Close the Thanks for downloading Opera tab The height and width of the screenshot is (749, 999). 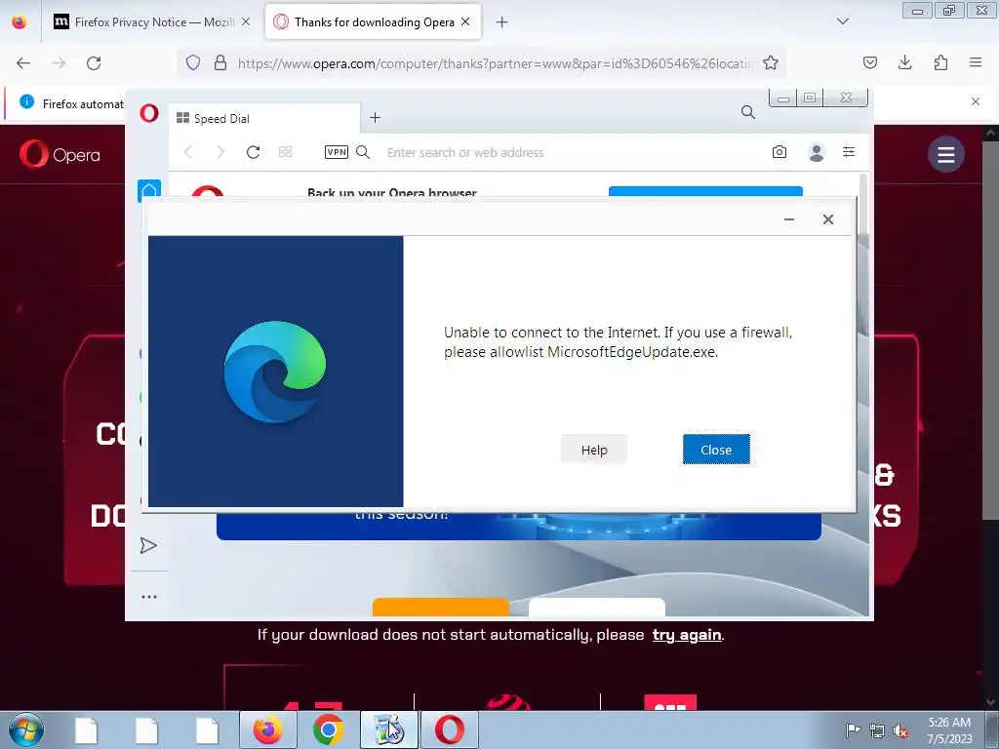(x=465, y=22)
